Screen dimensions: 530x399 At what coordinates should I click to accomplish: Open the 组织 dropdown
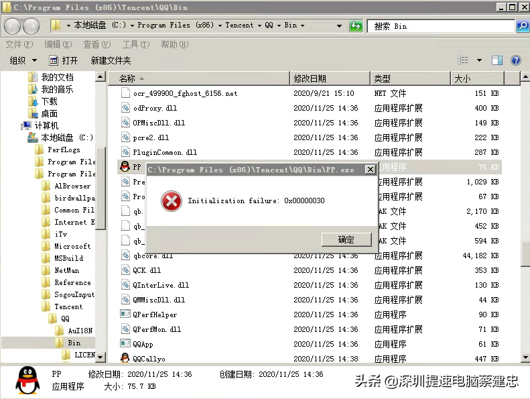(x=23, y=60)
